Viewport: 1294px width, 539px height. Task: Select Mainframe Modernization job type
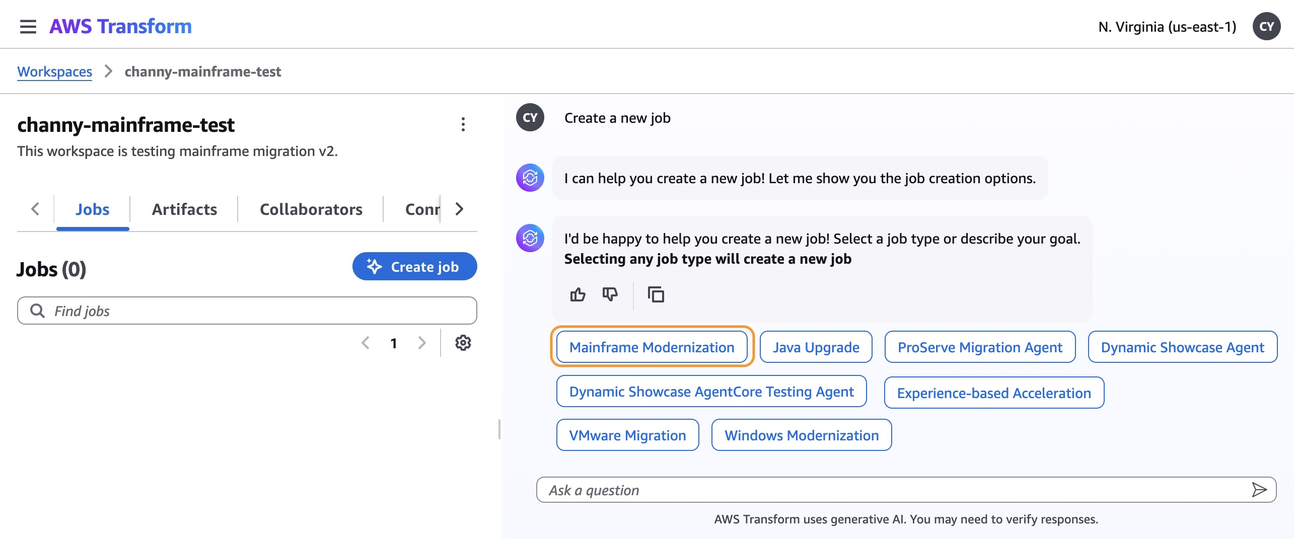tap(652, 347)
